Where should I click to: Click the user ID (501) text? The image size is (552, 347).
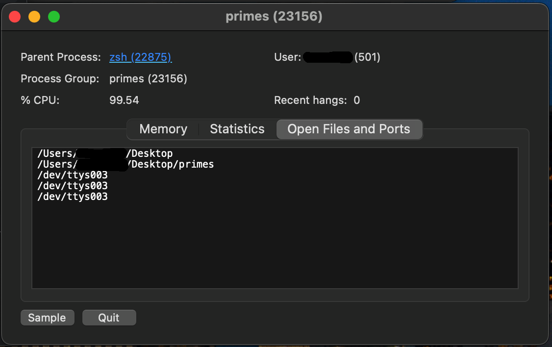(367, 57)
